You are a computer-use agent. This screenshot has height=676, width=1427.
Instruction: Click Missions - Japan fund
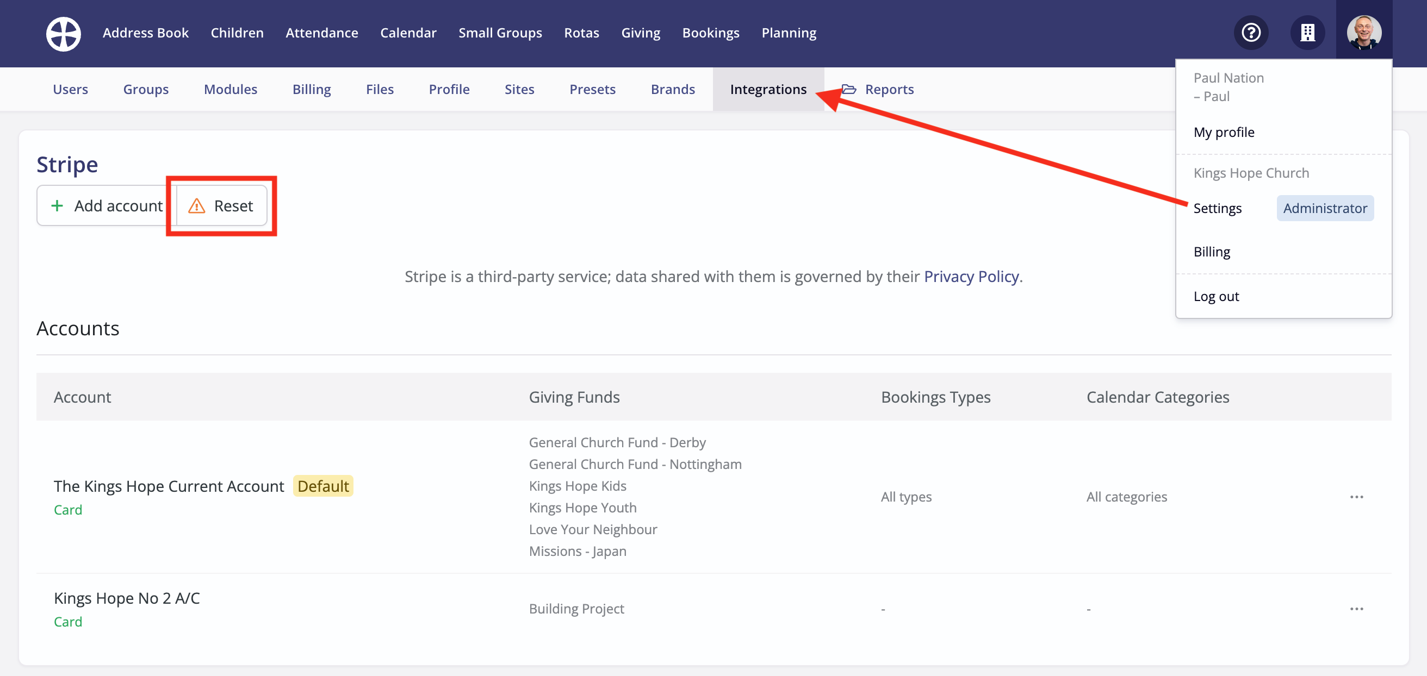coord(577,551)
